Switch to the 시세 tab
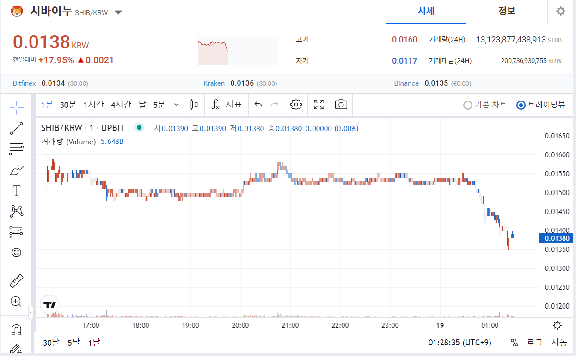 (426, 12)
